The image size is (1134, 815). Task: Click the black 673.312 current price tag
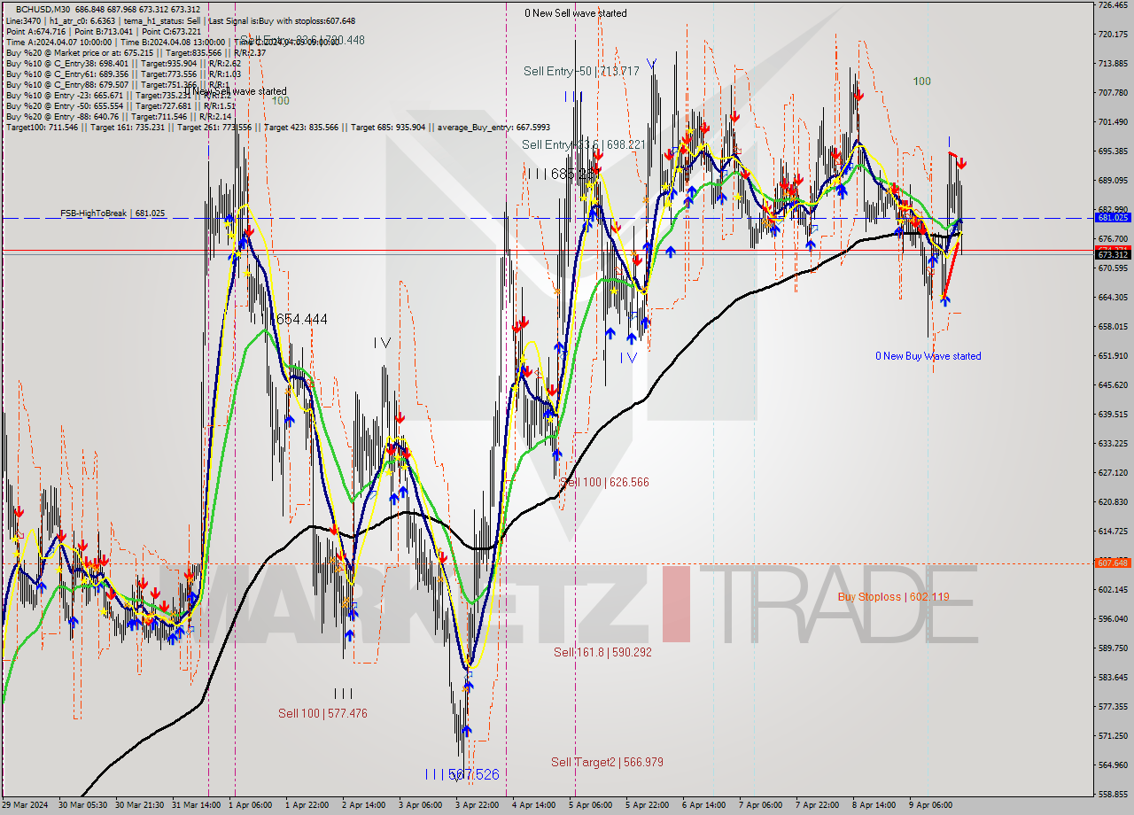pyautogui.click(x=1113, y=255)
